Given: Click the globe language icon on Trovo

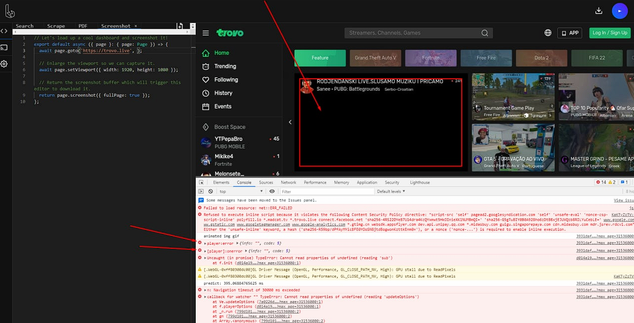Looking at the screenshot, I should [548, 32].
